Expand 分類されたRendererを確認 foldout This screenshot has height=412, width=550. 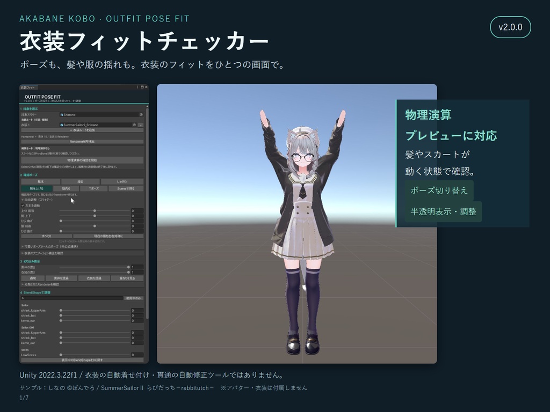coord(40,284)
